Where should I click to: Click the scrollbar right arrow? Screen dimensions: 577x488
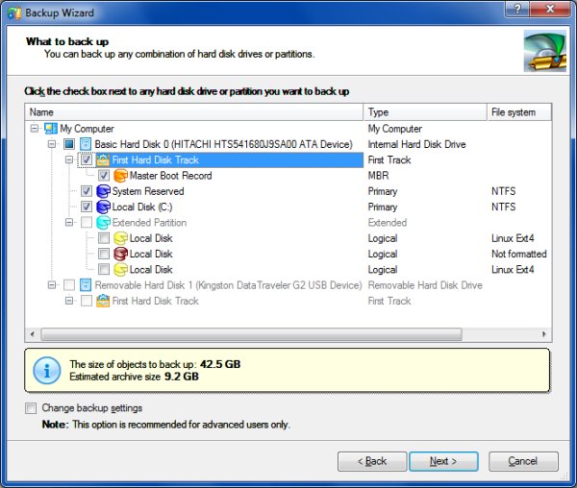click(544, 334)
